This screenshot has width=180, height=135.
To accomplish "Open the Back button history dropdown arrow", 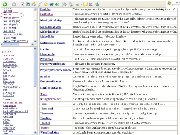I will coord(9,4).
